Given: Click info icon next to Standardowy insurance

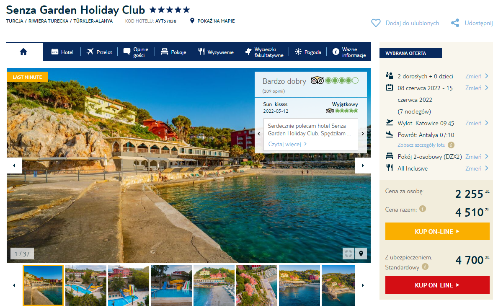Looking at the screenshot, I should pyautogui.click(x=425, y=267).
